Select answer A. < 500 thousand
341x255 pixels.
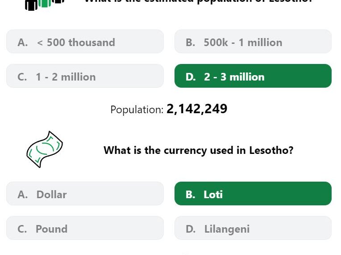(85, 42)
